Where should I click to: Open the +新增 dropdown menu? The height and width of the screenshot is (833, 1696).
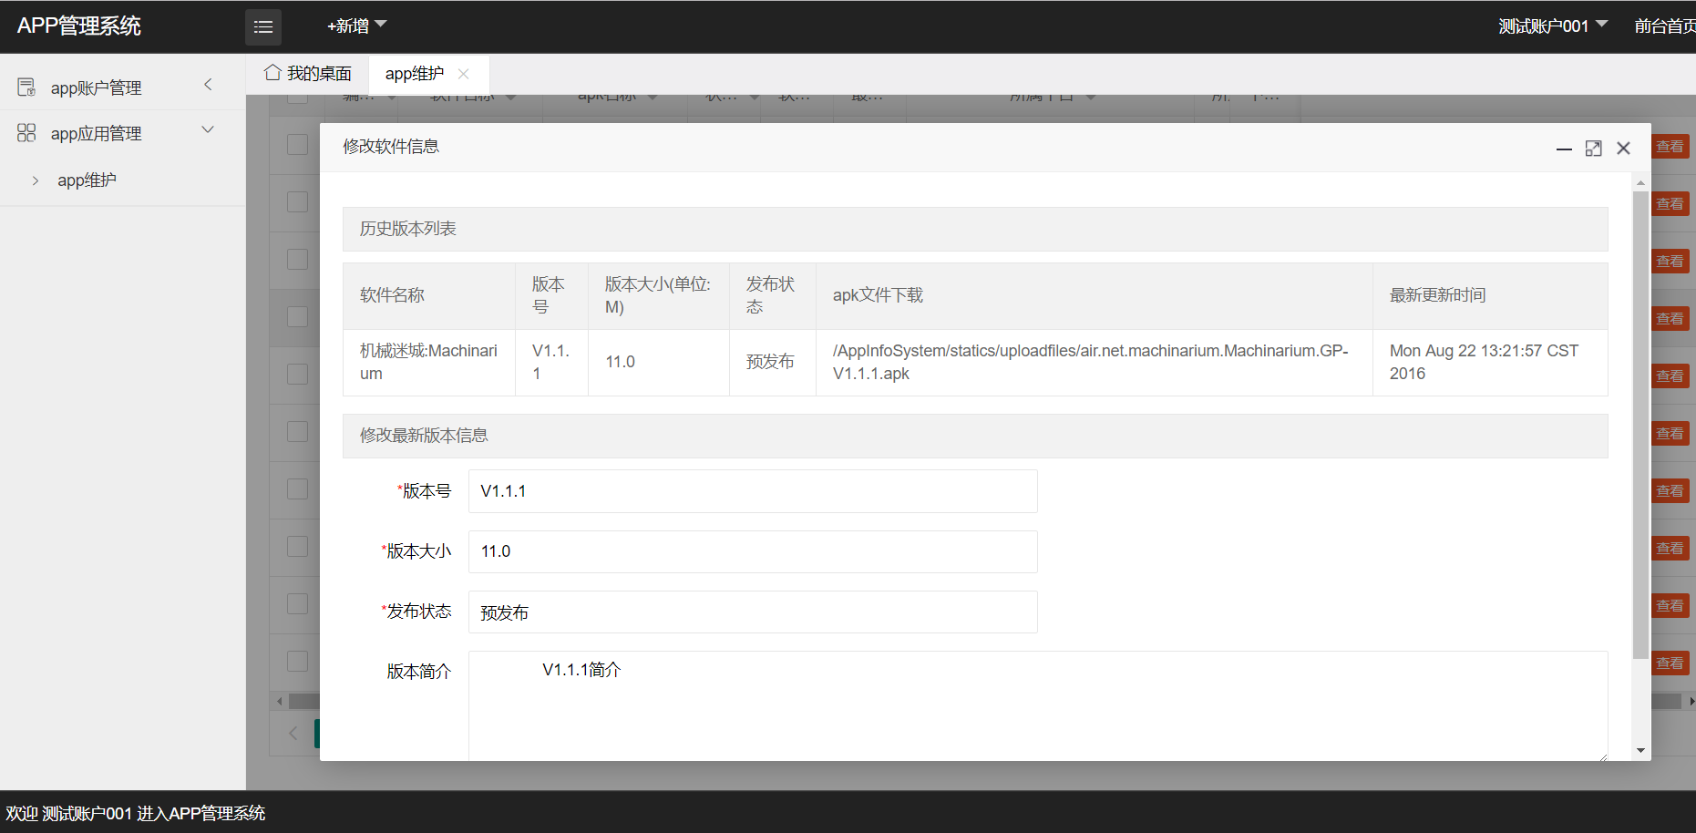[356, 26]
